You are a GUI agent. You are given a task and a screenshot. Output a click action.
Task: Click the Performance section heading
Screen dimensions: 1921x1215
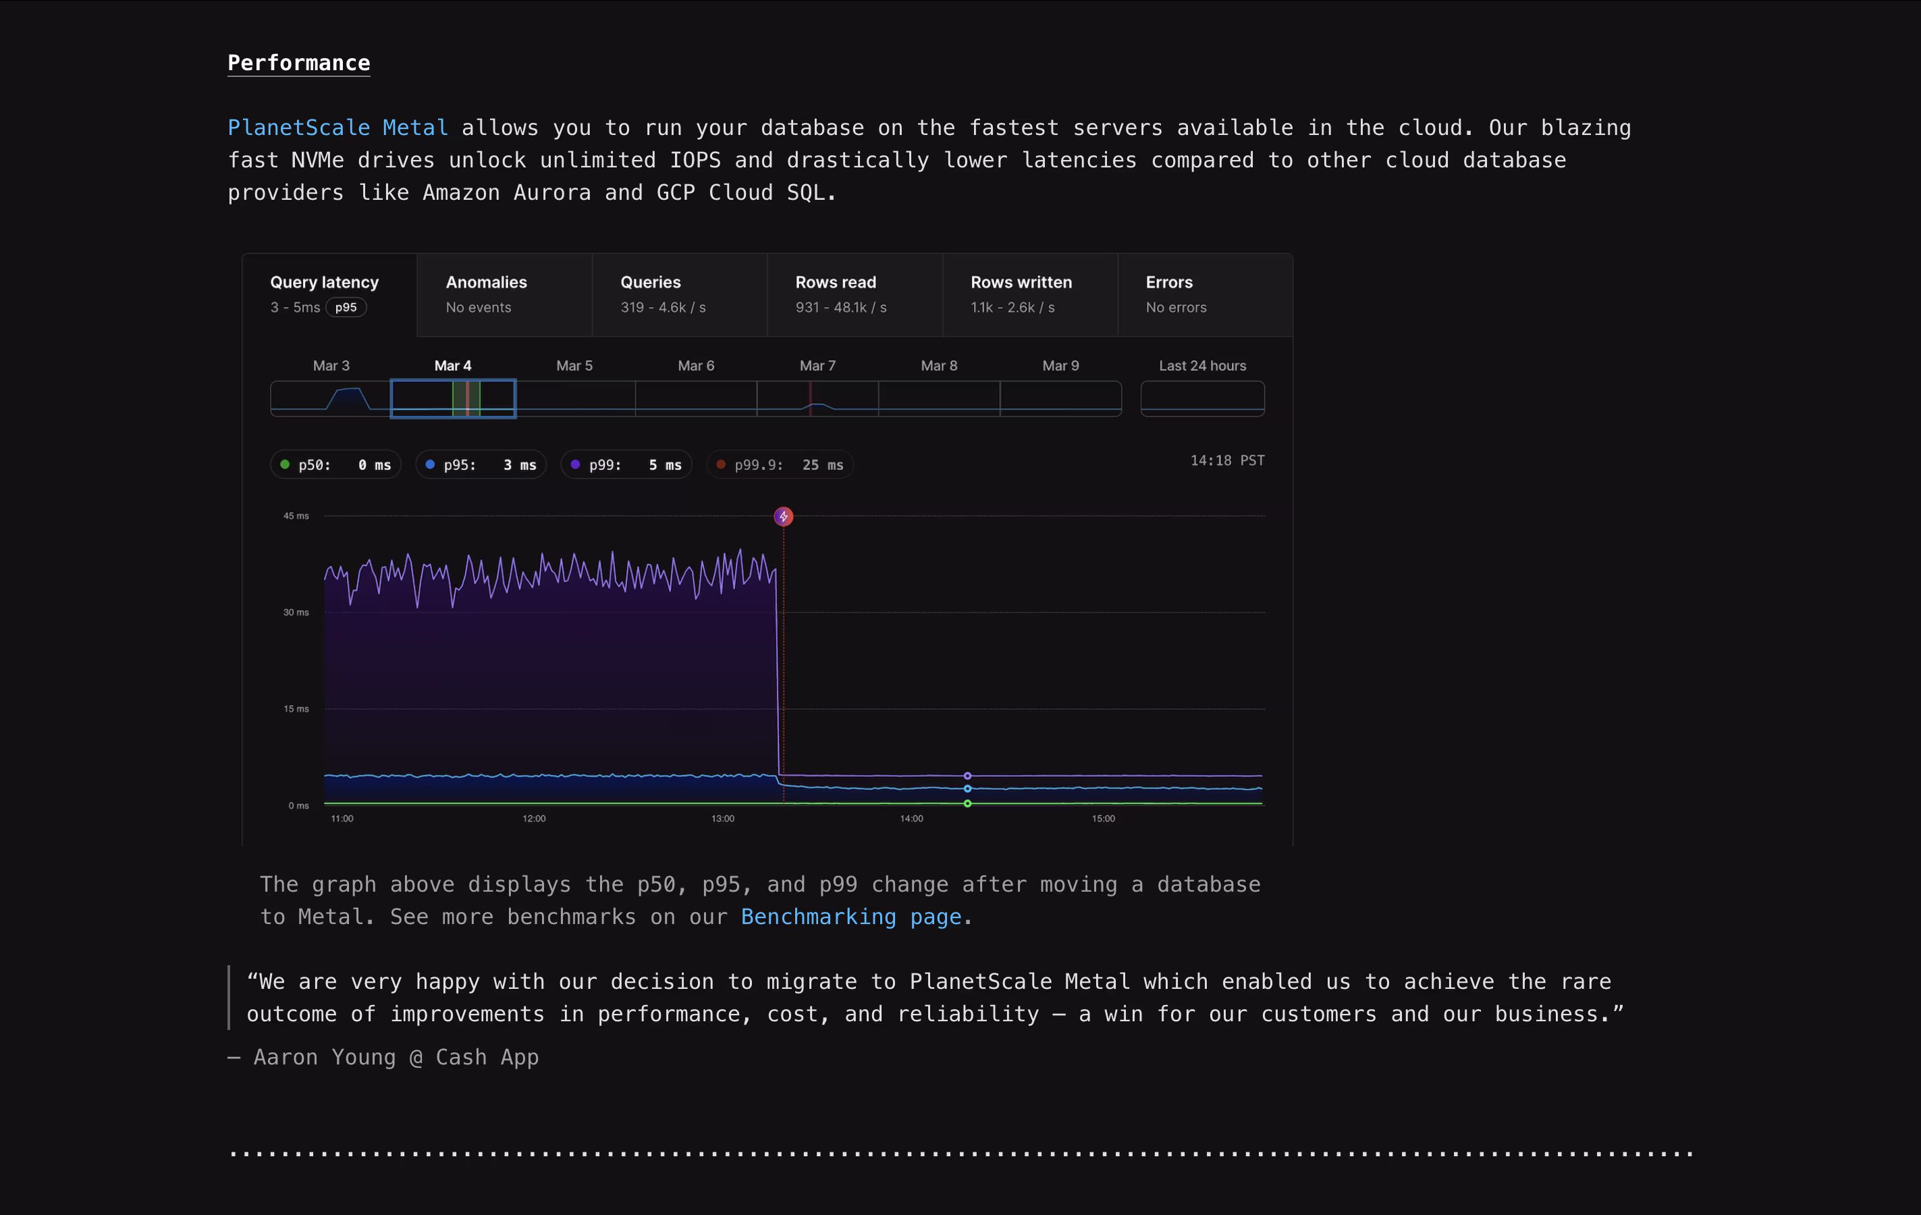point(298,63)
